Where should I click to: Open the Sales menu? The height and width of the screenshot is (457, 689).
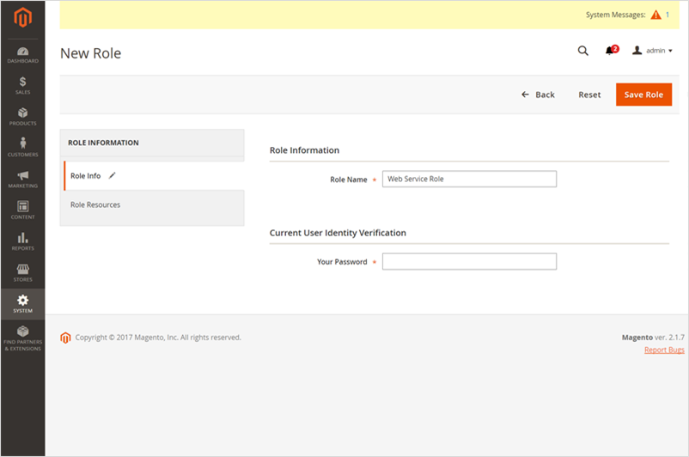(22, 86)
